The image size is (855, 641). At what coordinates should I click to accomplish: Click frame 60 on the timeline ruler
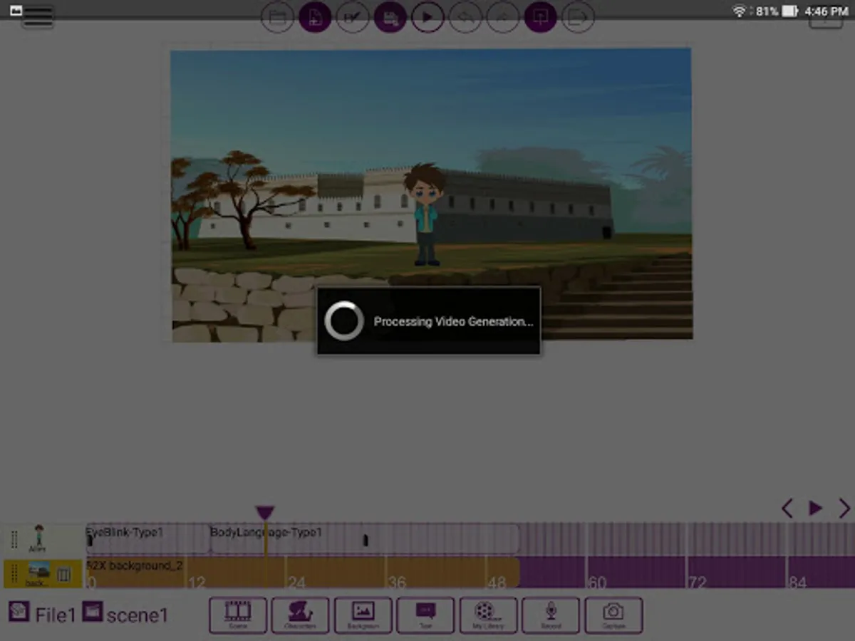coord(597,583)
